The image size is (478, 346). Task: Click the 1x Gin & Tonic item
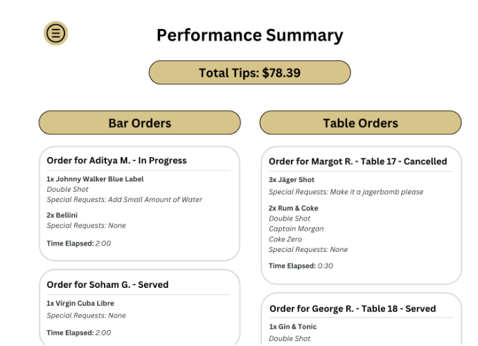click(x=293, y=327)
